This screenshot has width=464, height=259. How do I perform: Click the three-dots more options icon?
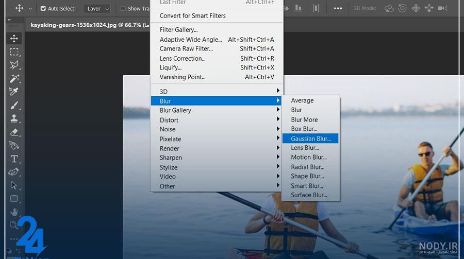tap(338, 8)
